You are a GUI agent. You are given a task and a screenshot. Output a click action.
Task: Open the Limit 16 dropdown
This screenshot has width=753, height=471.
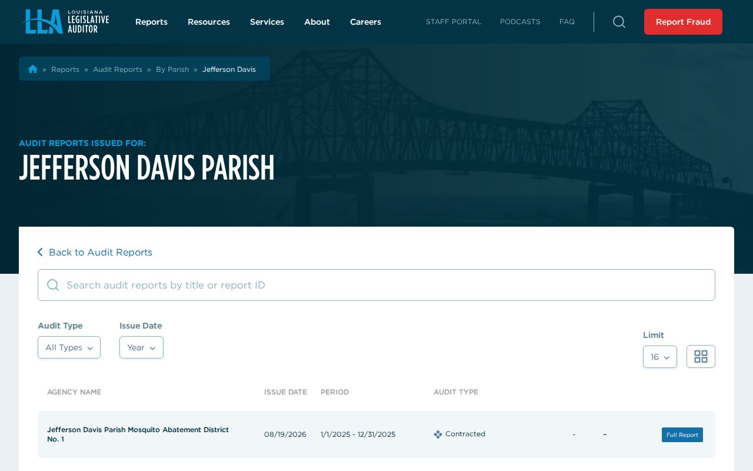click(x=660, y=357)
